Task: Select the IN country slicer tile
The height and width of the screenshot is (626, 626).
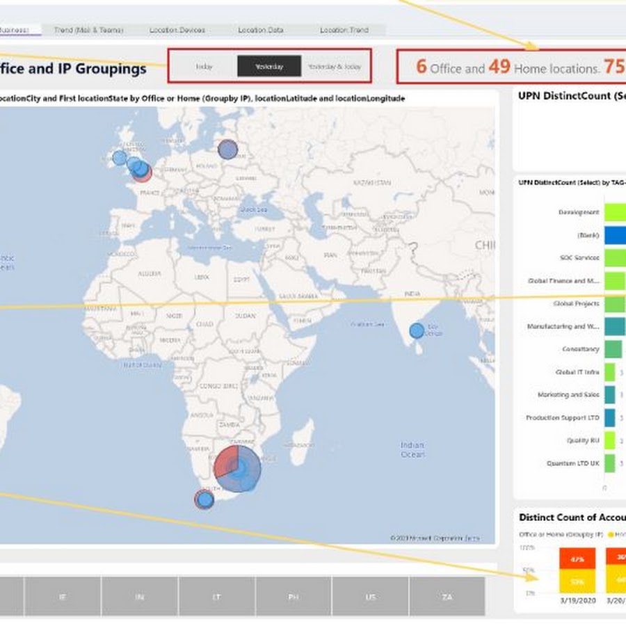Action: 140,597
